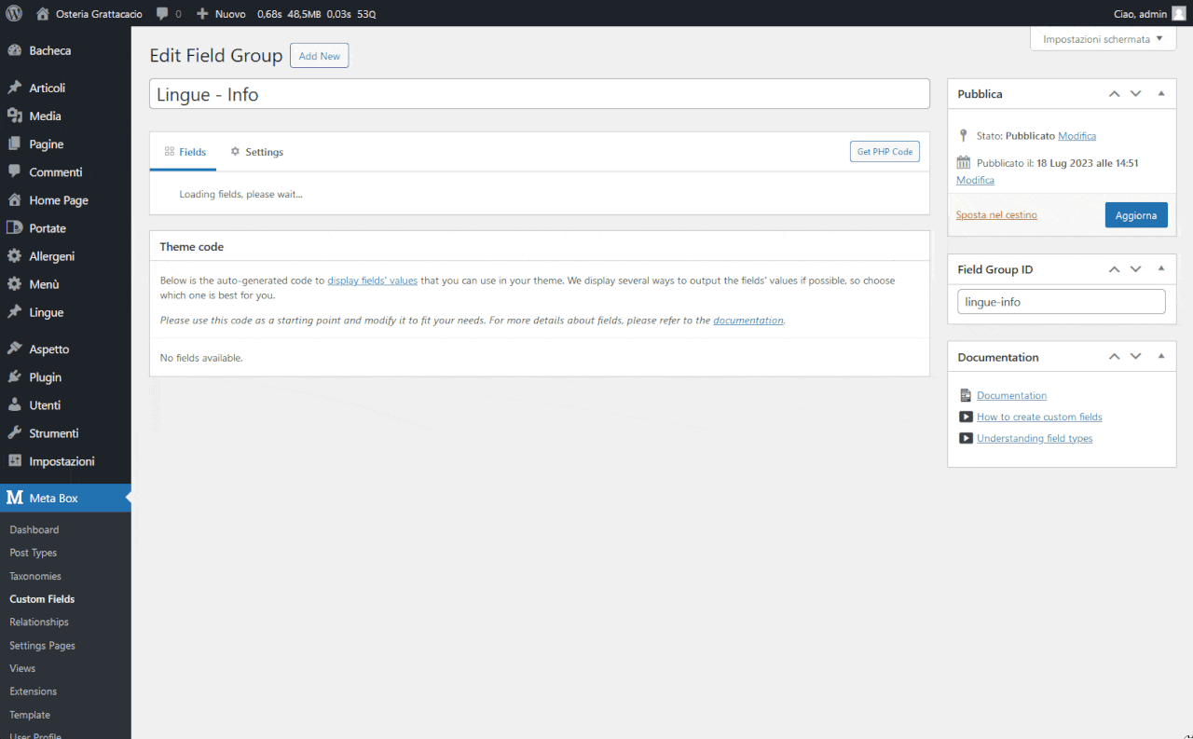The image size is (1193, 739).
Task: Open Custom Fields submenu item
Action: click(x=42, y=599)
